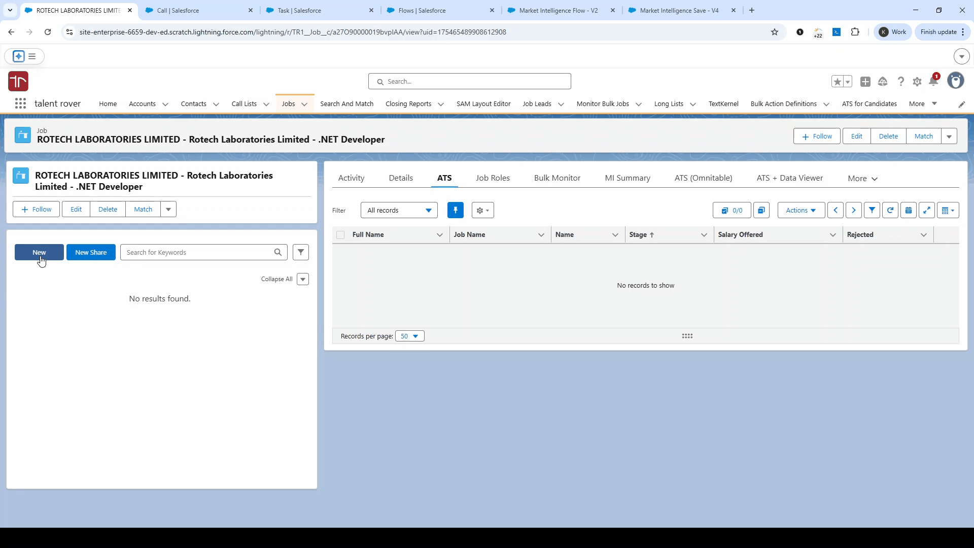Click the calendar icon in ATS toolbar
974x548 pixels.
[x=909, y=210]
